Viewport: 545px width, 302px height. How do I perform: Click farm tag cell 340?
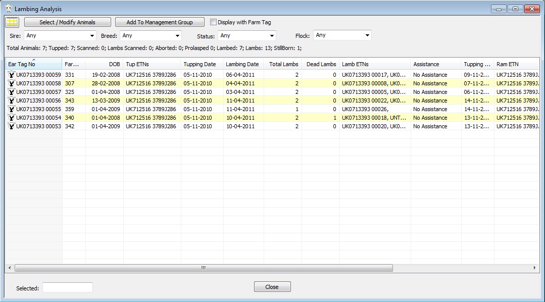click(70, 118)
